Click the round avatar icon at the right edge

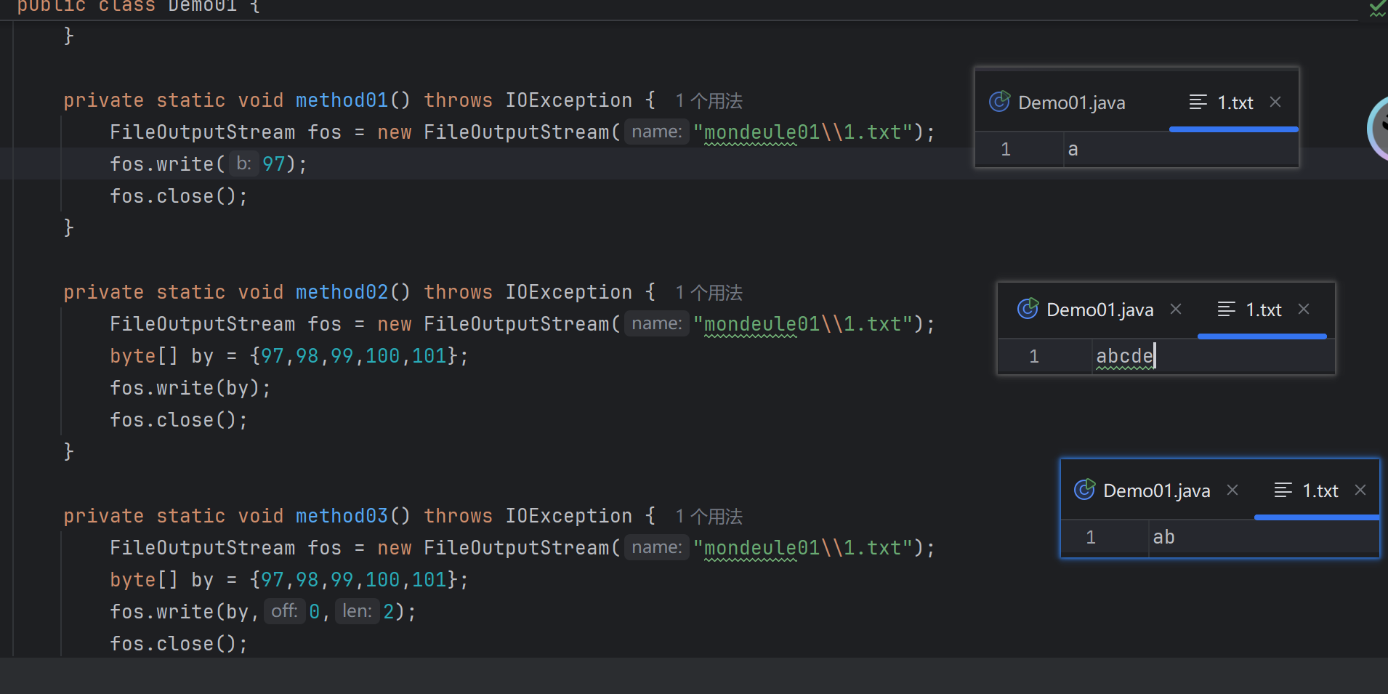tap(1378, 129)
